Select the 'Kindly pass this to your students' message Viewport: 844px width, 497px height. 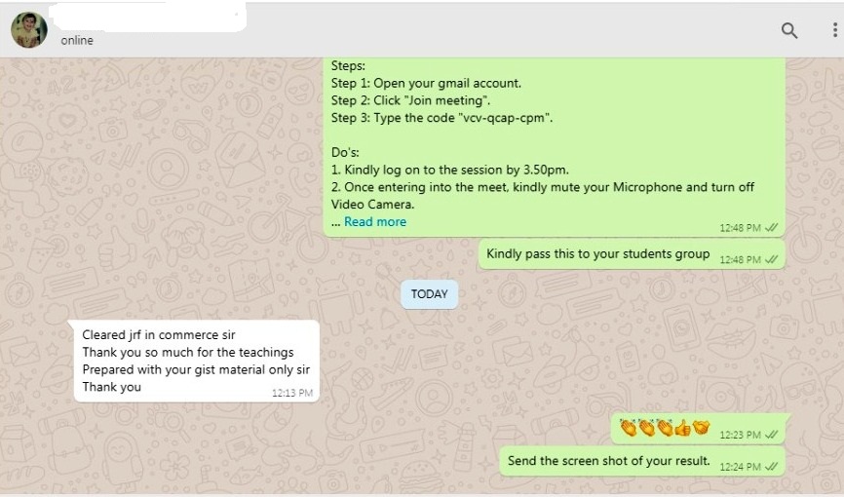(632, 254)
